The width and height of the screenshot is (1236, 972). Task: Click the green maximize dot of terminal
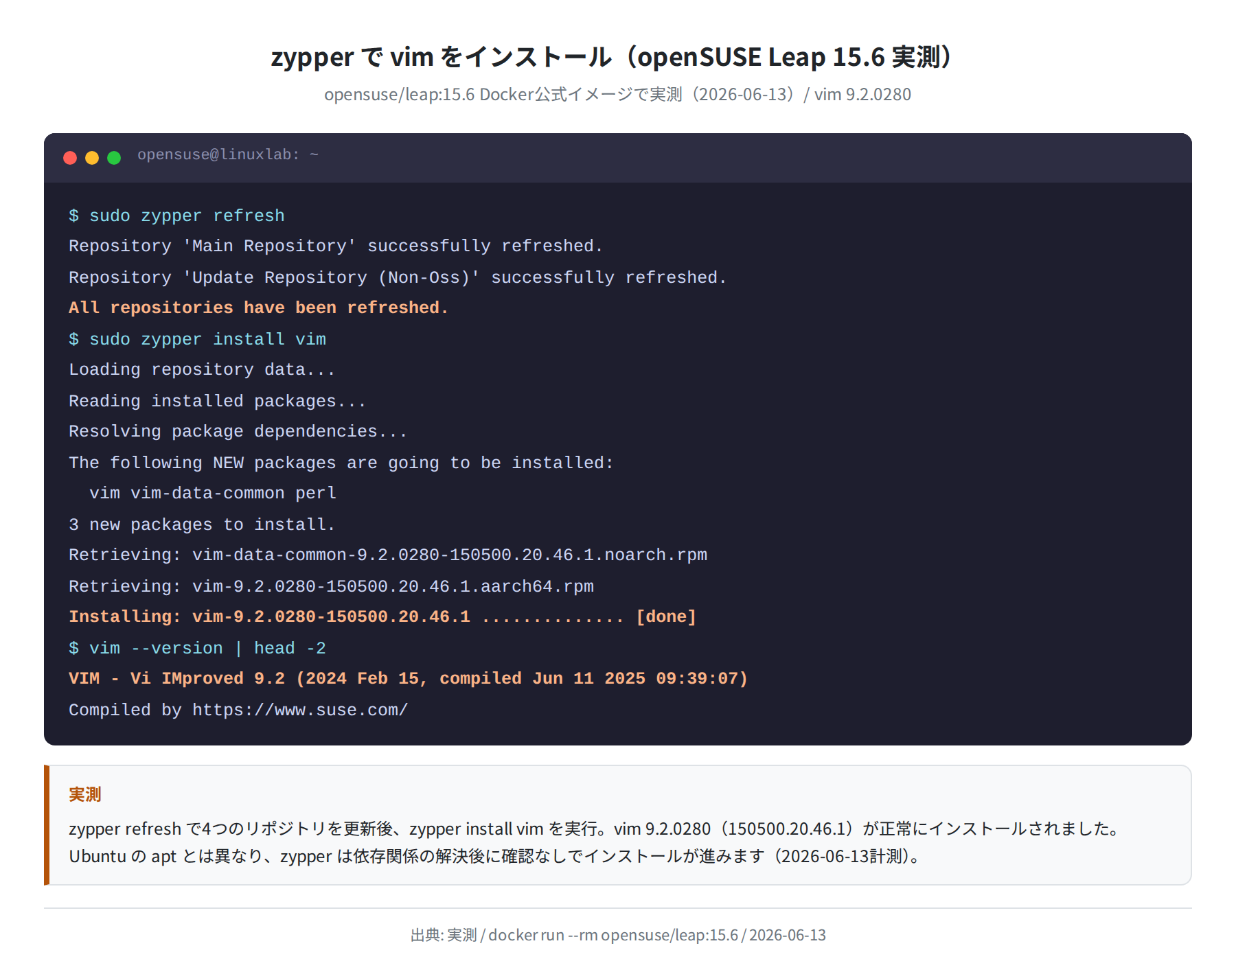(x=114, y=158)
